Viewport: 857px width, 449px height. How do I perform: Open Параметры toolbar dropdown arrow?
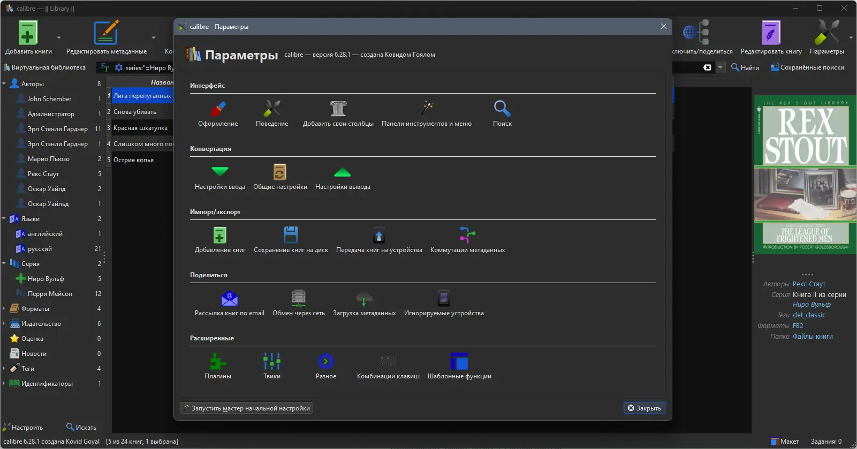851,38
